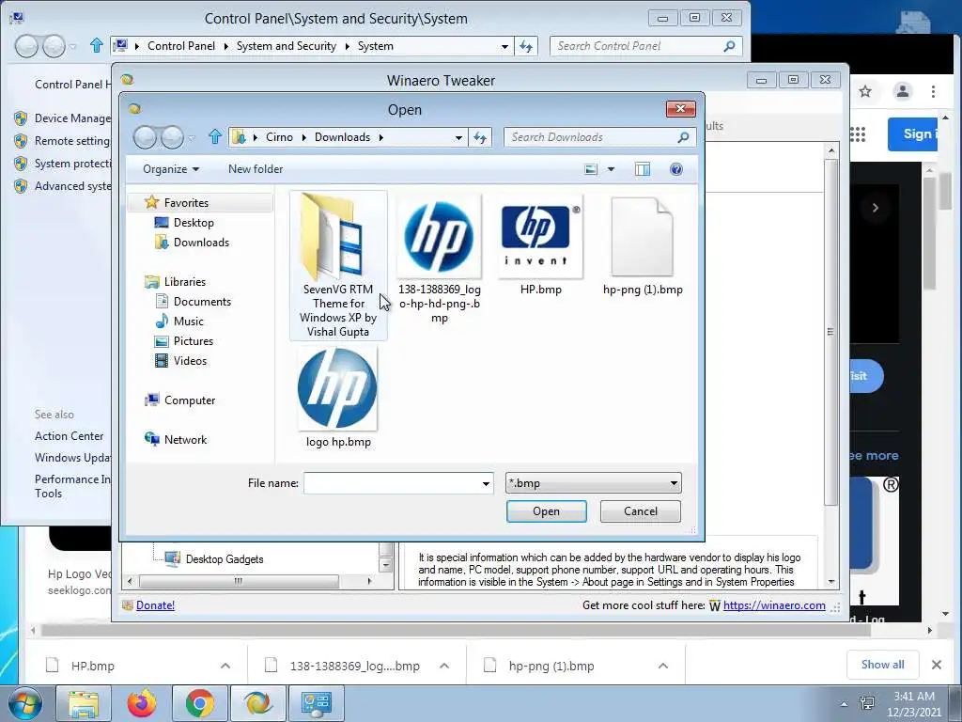Viewport: 962px width, 722px height.
Task: Open Action Center link
Action: pos(69,436)
